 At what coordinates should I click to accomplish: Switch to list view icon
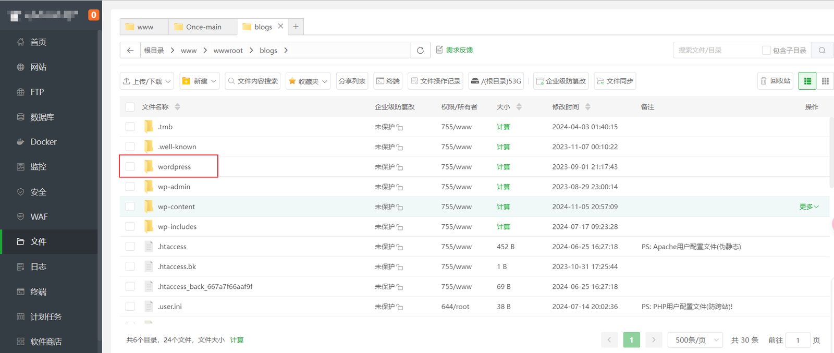pyautogui.click(x=807, y=81)
